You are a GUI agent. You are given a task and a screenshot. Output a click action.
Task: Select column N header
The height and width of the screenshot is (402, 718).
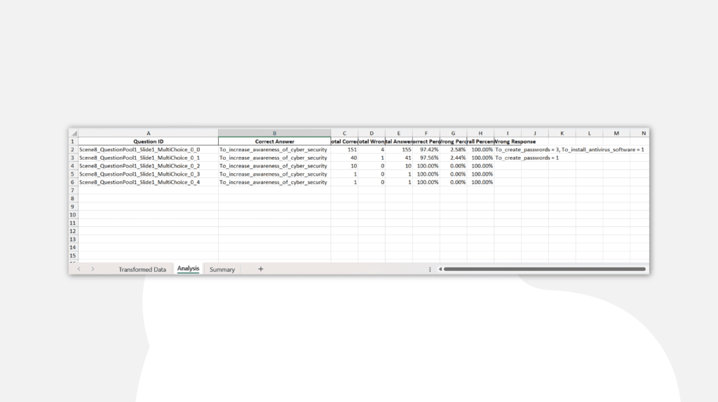point(640,133)
